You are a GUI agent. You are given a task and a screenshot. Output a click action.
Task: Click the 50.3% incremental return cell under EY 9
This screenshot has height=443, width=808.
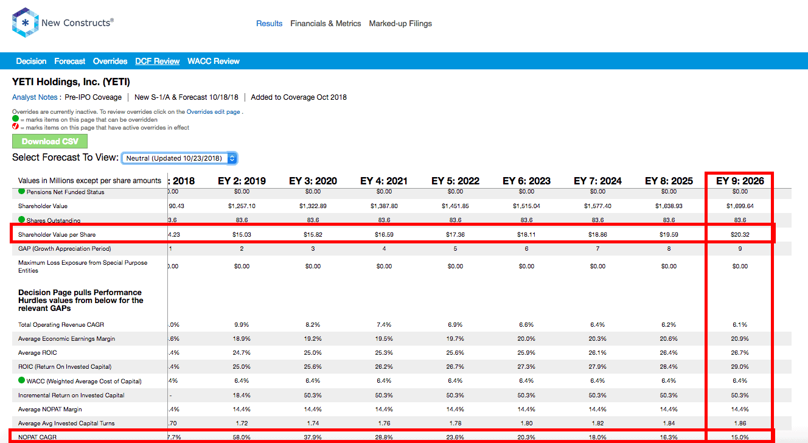click(740, 395)
